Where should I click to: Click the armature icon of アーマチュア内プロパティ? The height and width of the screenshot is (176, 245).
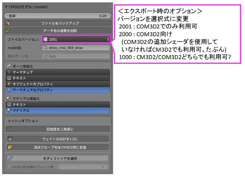click(9, 90)
